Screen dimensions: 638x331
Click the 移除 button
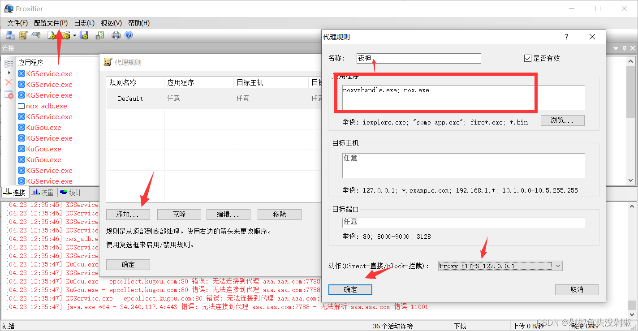(x=280, y=215)
